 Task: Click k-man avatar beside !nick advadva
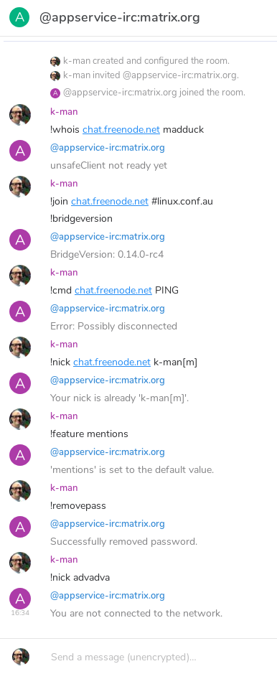(20, 563)
